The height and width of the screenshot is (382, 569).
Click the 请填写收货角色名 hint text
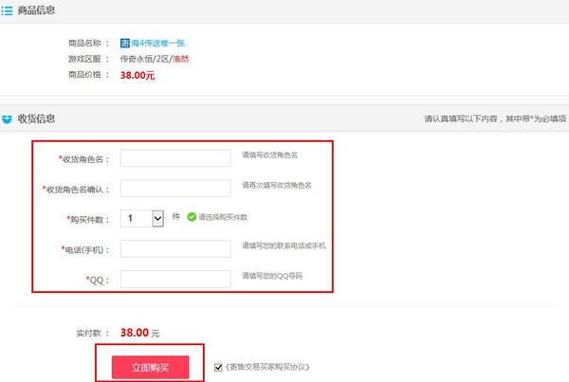tap(270, 155)
